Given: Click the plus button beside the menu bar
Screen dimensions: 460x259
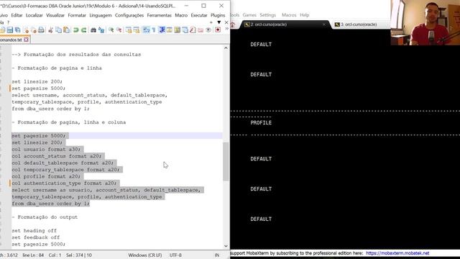Looking at the screenshot, I should (211, 22).
